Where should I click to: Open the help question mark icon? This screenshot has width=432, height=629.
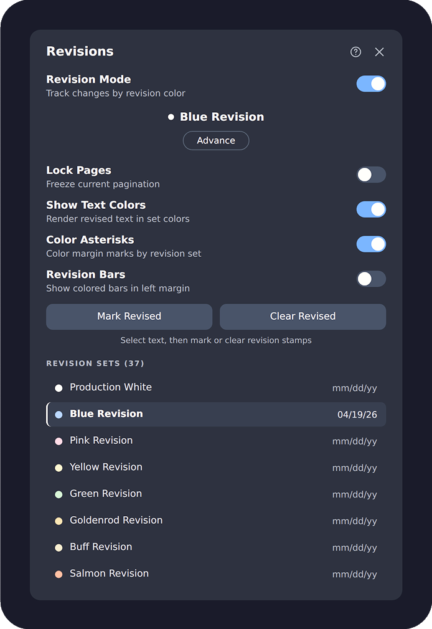point(355,52)
